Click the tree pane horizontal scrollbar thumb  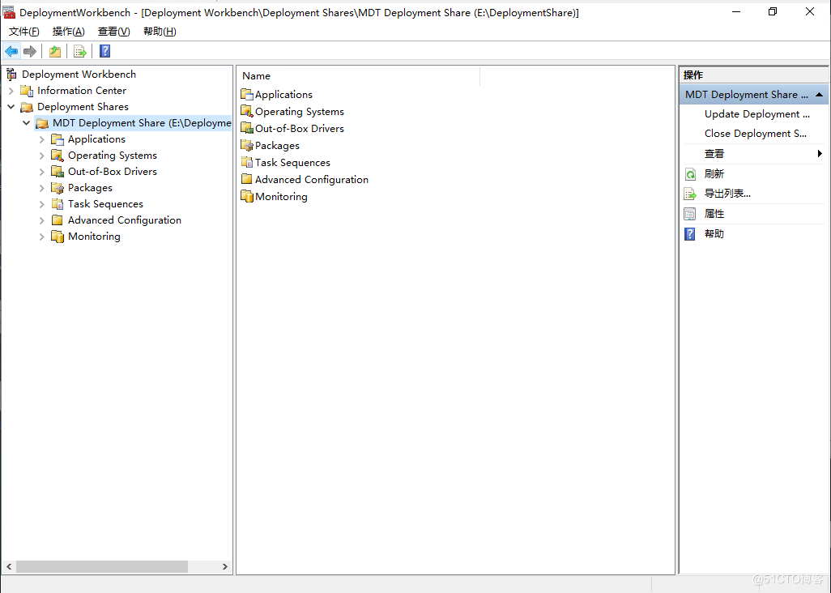[x=102, y=566]
